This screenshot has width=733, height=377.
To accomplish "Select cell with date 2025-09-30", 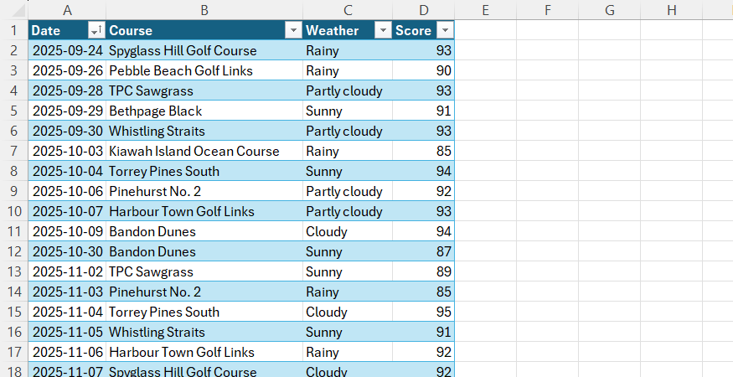I will pos(67,131).
